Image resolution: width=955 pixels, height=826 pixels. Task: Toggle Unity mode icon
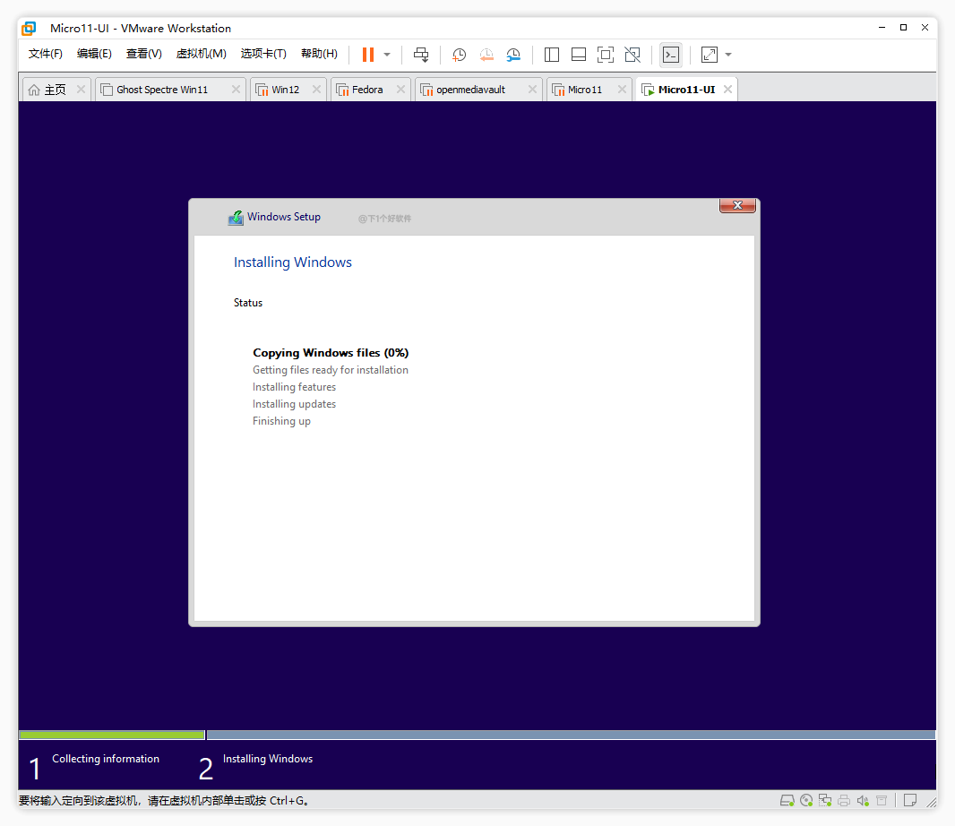coord(632,55)
